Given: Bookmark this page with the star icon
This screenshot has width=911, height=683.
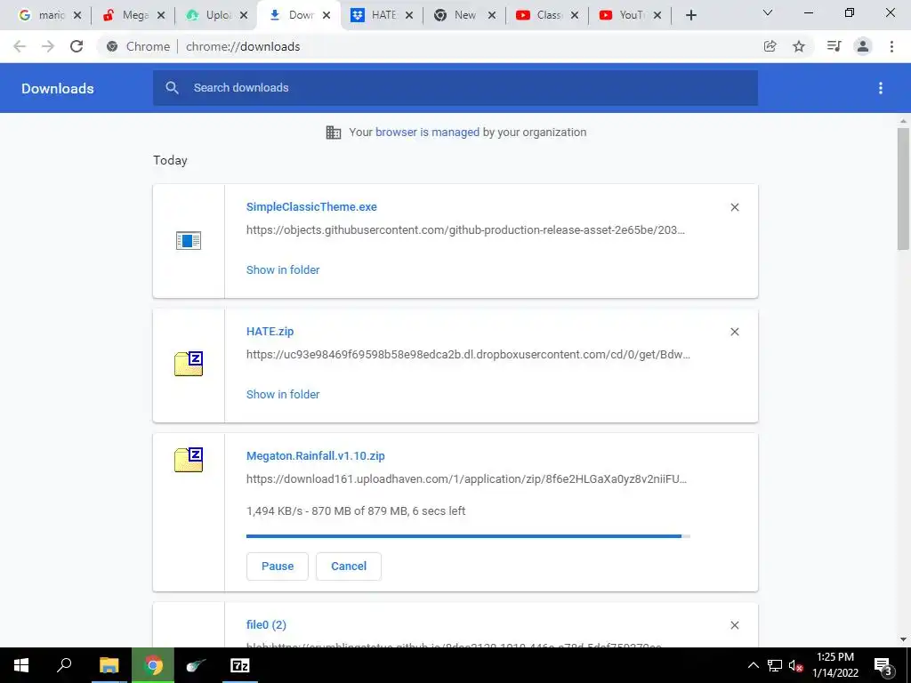Looking at the screenshot, I should coord(799,46).
